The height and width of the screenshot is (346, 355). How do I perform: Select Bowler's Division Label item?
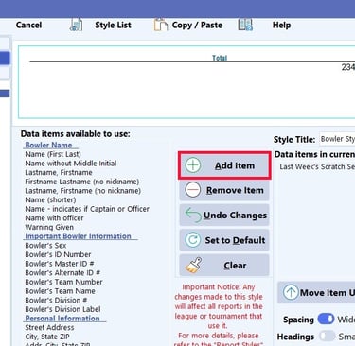62,309
